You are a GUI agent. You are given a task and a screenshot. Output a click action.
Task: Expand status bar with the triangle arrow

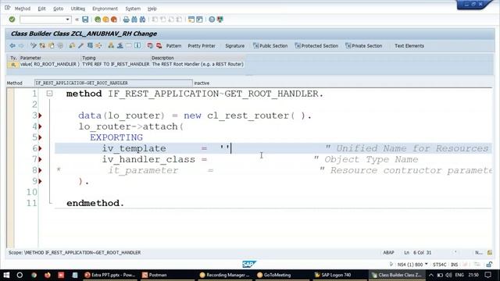coord(391,264)
